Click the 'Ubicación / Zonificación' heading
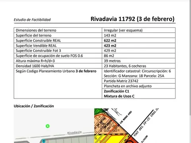191x143 pixels. click(34, 106)
